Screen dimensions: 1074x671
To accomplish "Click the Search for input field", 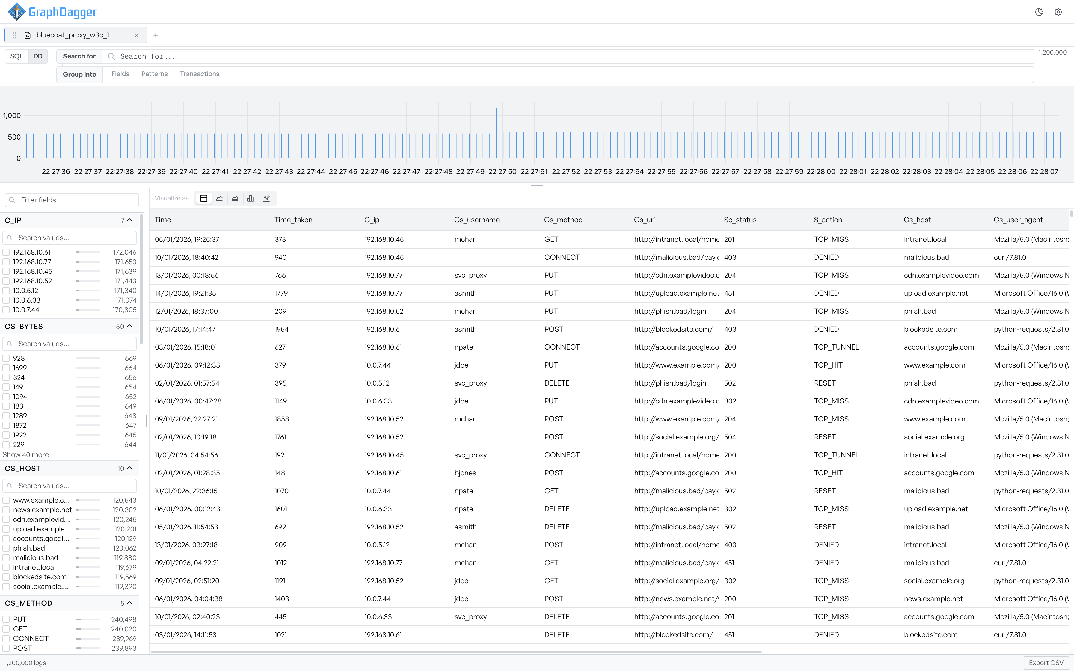I will 568,56.
